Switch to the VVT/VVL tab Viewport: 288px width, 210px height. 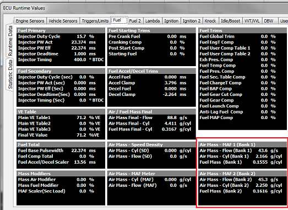252,21
